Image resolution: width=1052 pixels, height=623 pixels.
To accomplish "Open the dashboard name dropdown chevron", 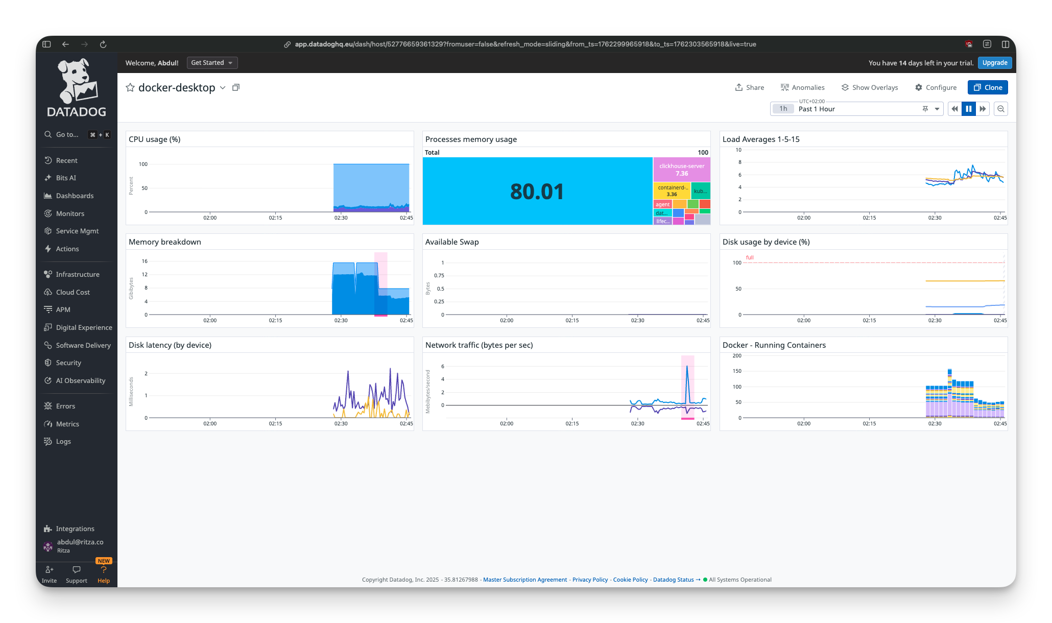I will click(x=223, y=88).
